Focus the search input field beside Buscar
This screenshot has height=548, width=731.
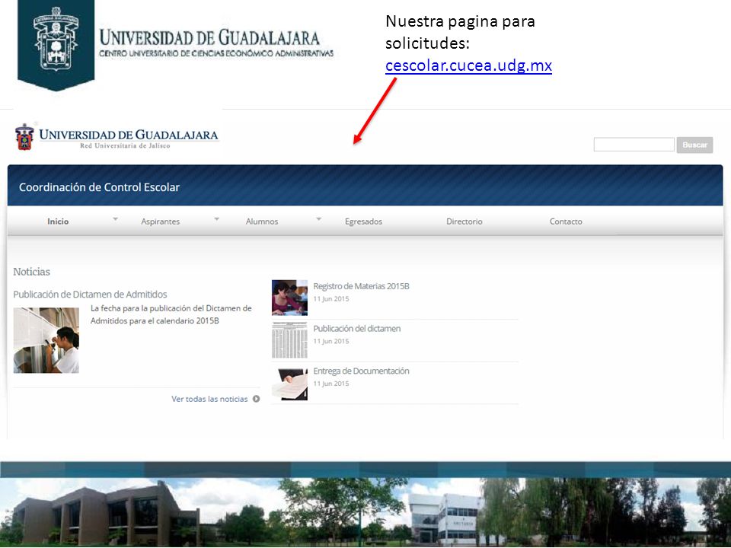pos(634,145)
